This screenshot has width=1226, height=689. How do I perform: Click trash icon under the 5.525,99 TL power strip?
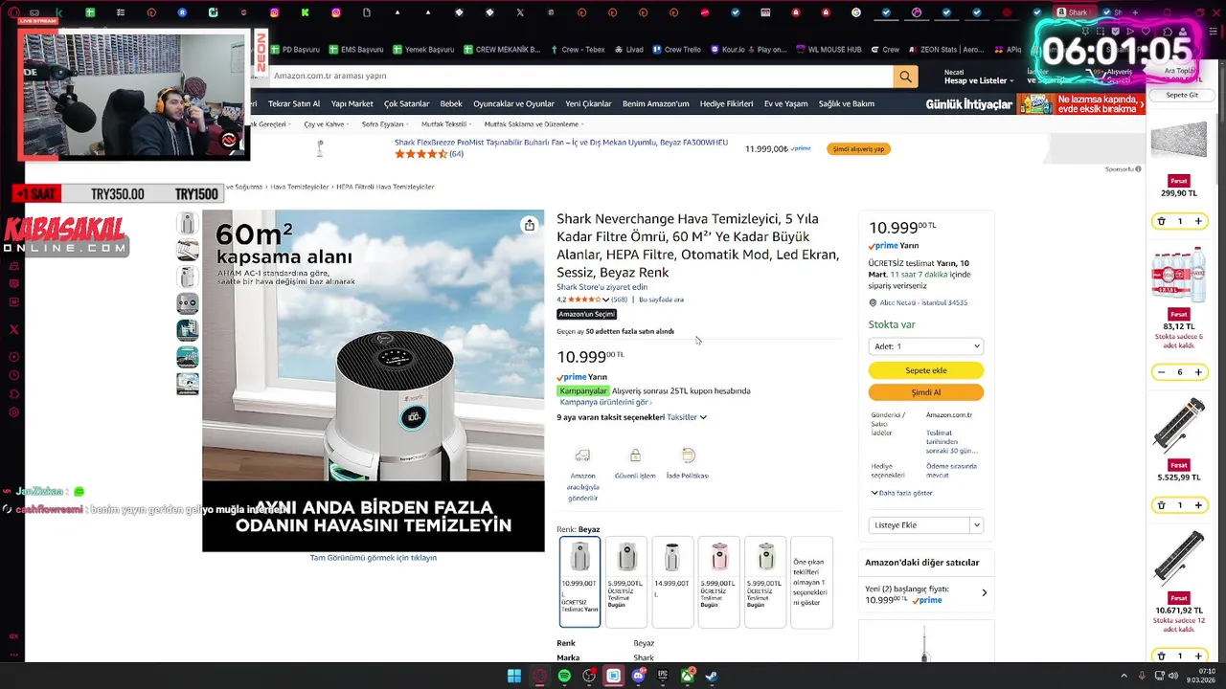pyautogui.click(x=1161, y=504)
